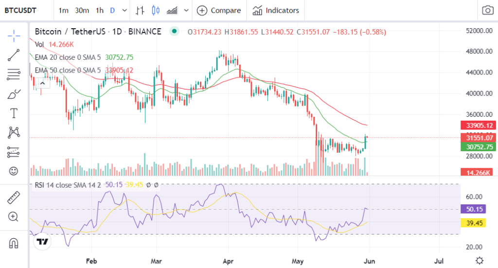
Task: Click the 50.15 RSI value label
Action: 473,209
